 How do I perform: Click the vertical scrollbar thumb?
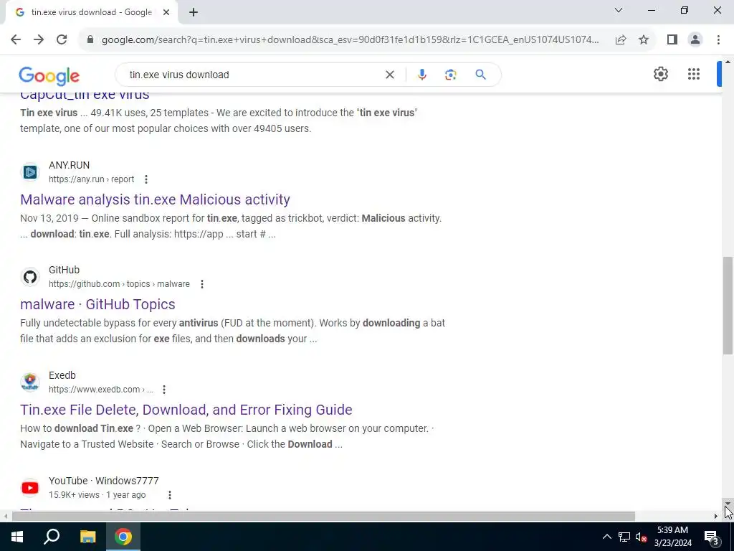click(x=728, y=306)
